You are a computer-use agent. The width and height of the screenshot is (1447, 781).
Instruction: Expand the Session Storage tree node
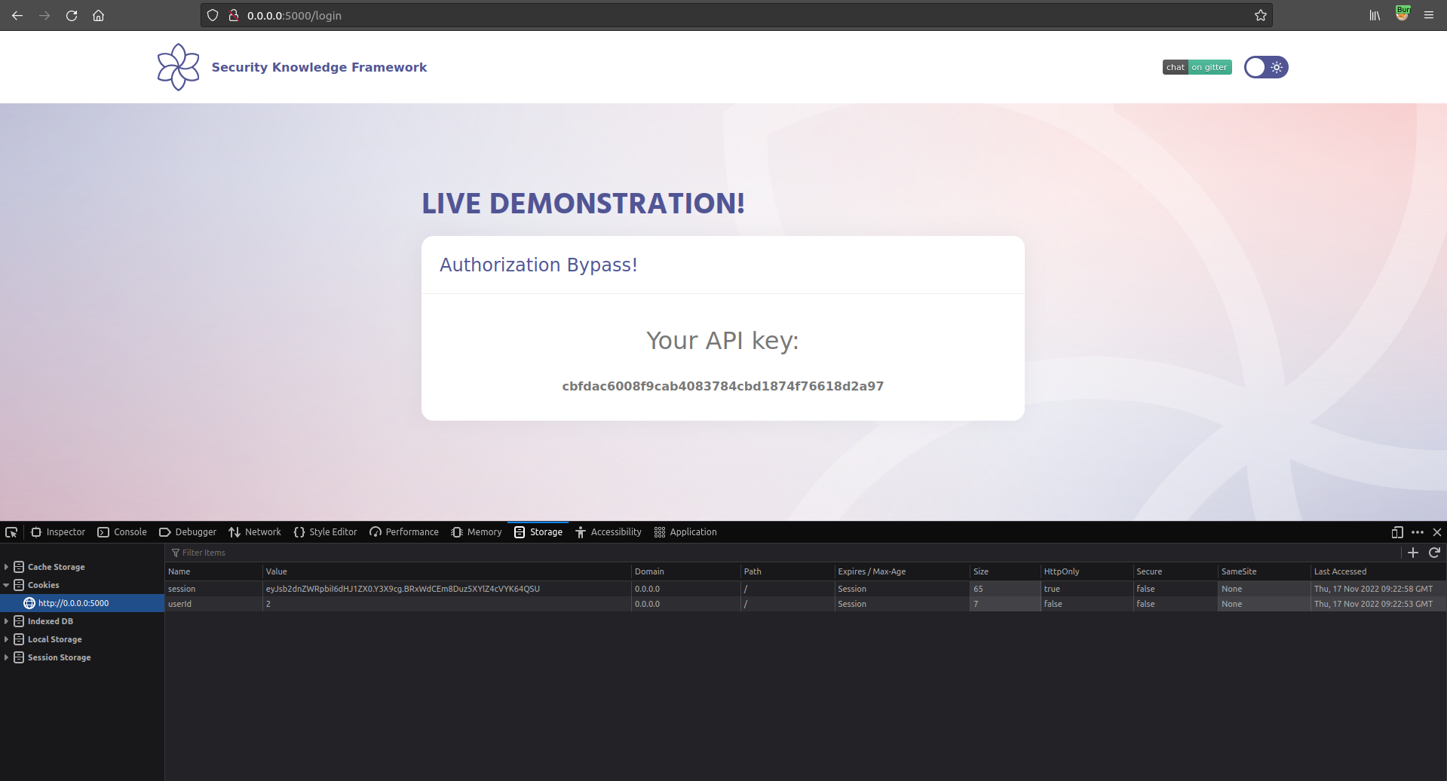tap(6, 657)
